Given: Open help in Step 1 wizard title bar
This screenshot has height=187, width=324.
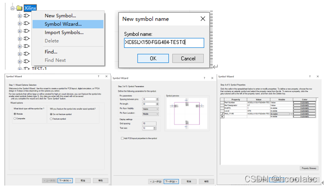Looking at the screenshot, I should (x=99, y=77).
